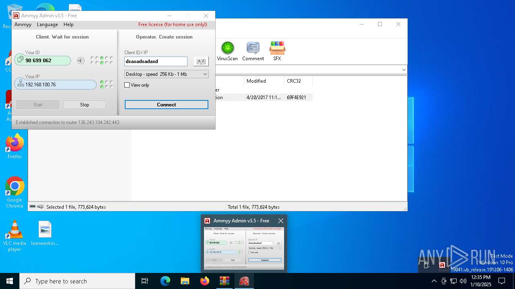This screenshot has width=515, height=289.
Task: Click the Your IP field 192.168.100.76
Action: click(x=56, y=85)
